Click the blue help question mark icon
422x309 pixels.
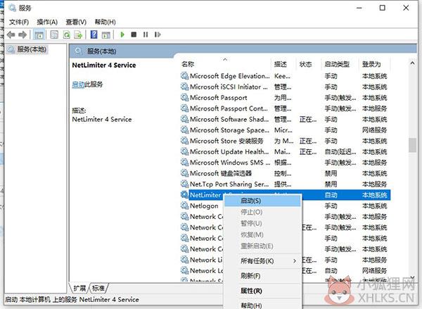(x=94, y=34)
